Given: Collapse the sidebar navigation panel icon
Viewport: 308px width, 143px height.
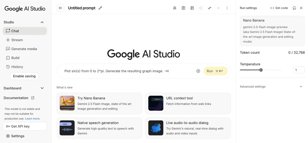Looking at the screenshot, I should tap(60, 8).
